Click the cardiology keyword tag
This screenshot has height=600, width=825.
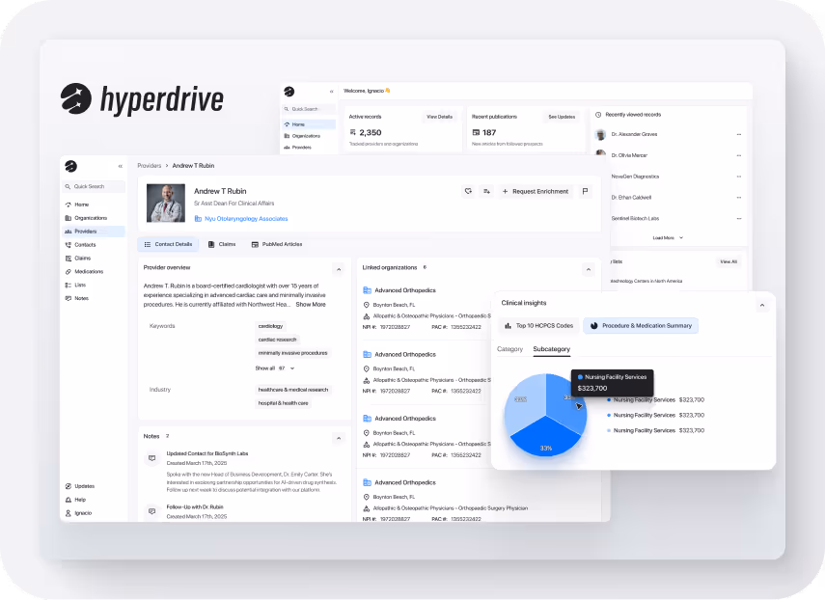270,326
